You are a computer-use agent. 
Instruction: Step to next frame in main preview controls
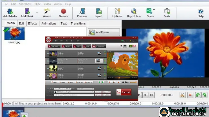[x=145, y=95]
